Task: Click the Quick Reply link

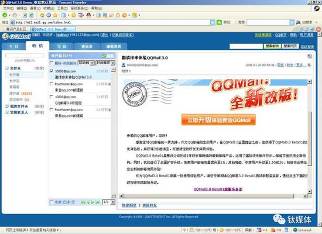Action: (129, 205)
